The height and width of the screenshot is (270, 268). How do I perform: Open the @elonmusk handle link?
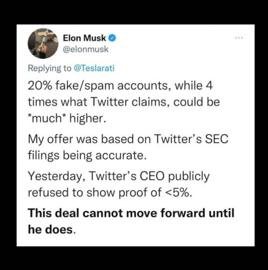86,49
